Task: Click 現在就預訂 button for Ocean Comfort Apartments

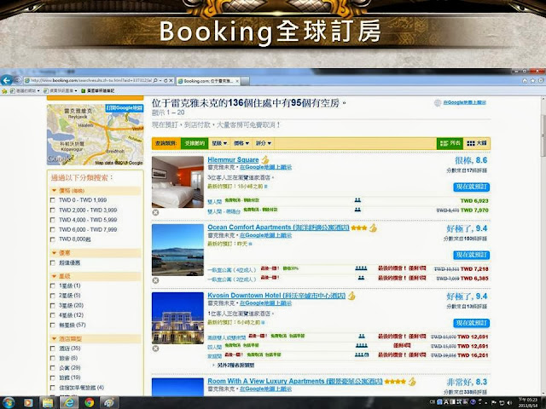Action: (x=472, y=255)
